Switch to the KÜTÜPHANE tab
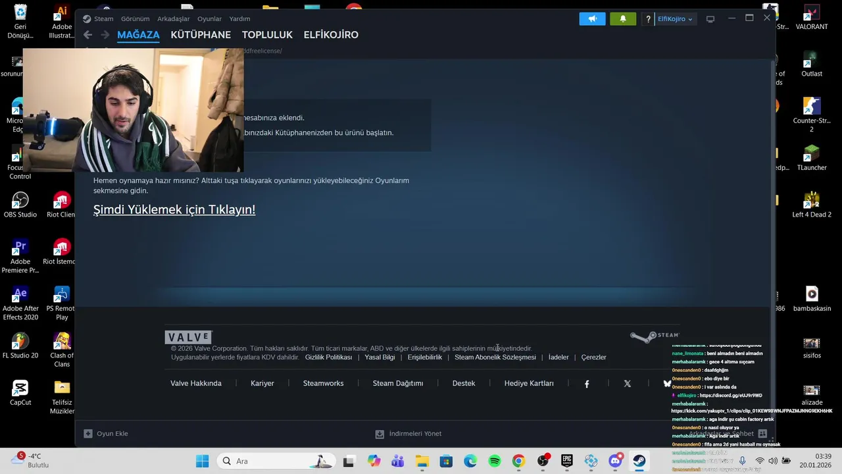 (201, 35)
